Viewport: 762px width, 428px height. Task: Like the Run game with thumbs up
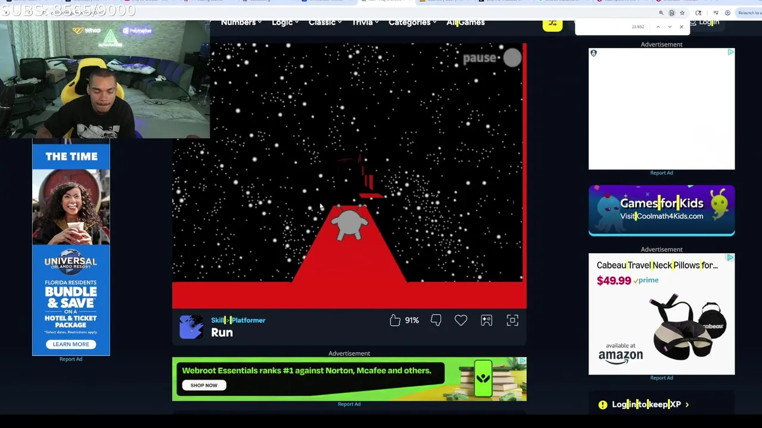395,320
